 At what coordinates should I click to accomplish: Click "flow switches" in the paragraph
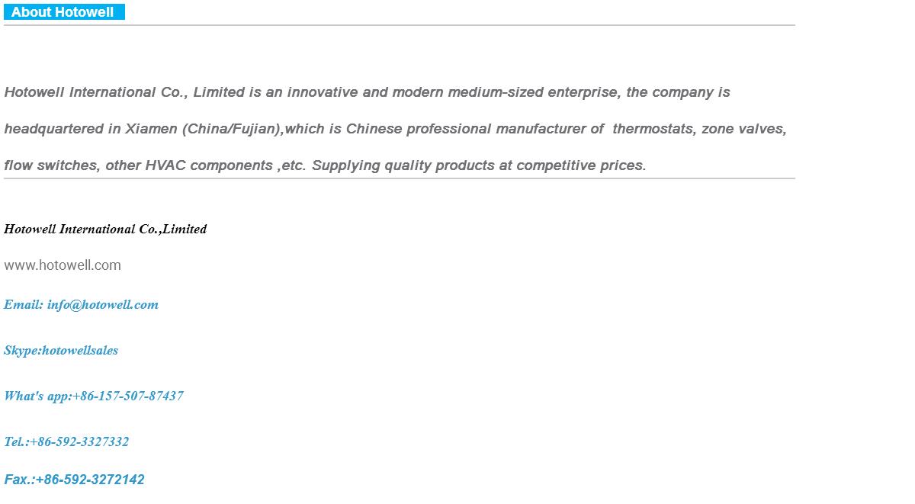click(50, 165)
